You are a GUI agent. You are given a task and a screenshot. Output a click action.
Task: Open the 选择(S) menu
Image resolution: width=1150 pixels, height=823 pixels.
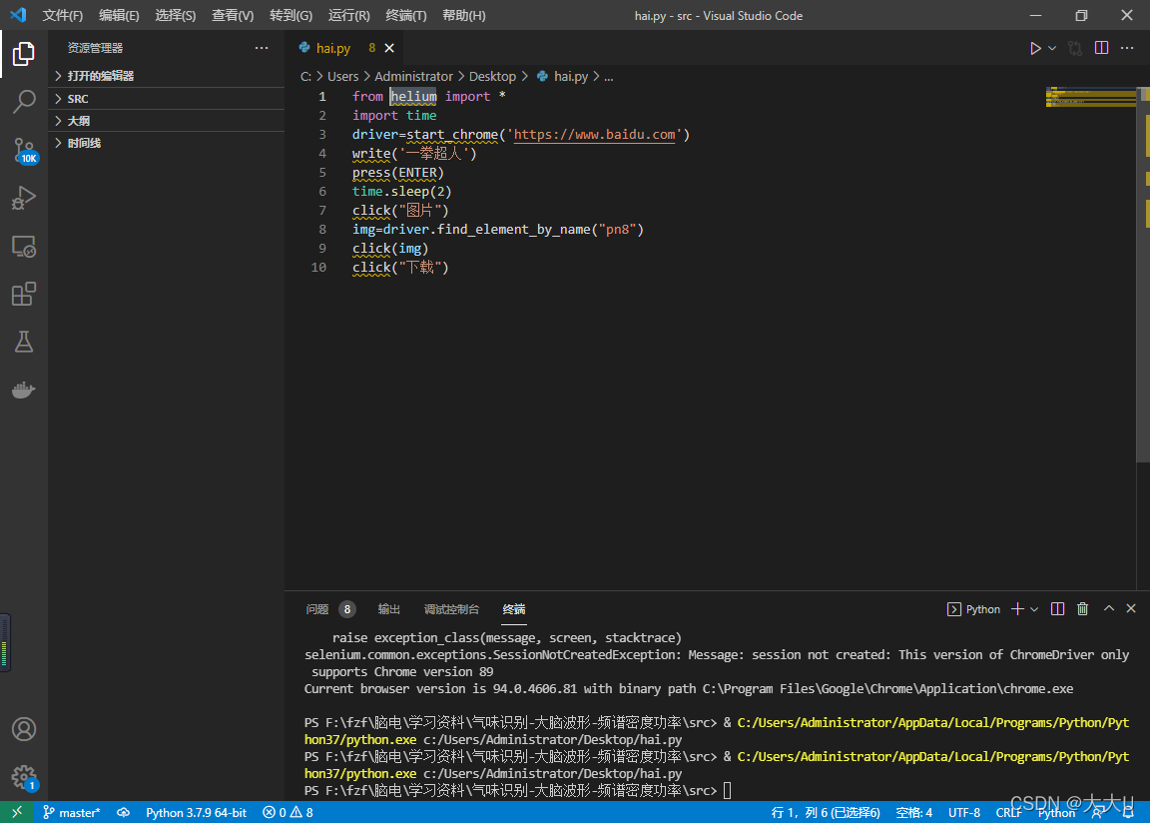coord(176,15)
